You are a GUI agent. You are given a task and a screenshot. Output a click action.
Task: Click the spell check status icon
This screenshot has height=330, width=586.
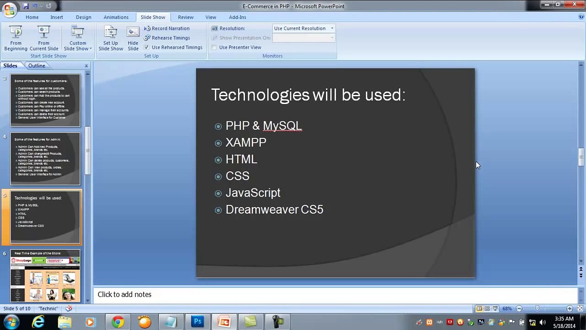click(69, 308)
